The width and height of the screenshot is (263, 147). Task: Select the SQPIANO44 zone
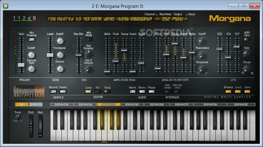pyautogui.click(x=85, y=104)
